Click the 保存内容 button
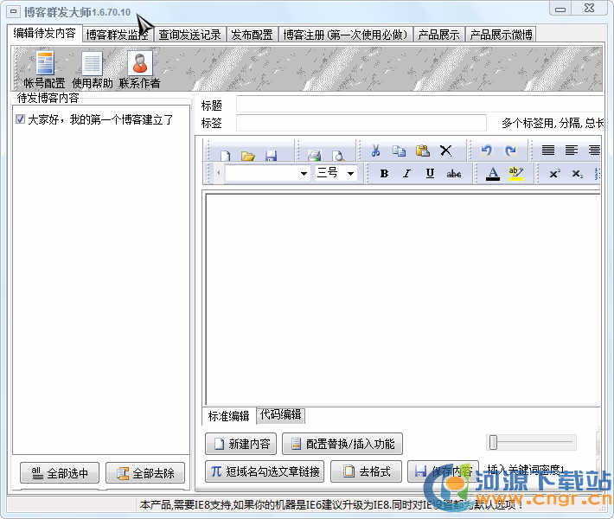614x519 pixels. coord(443,471)
